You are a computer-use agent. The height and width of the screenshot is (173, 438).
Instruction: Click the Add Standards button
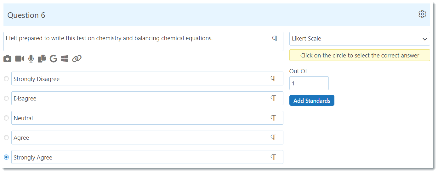[312, 100]
